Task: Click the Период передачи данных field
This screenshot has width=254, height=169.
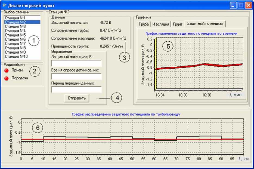Action: point(76,90)
